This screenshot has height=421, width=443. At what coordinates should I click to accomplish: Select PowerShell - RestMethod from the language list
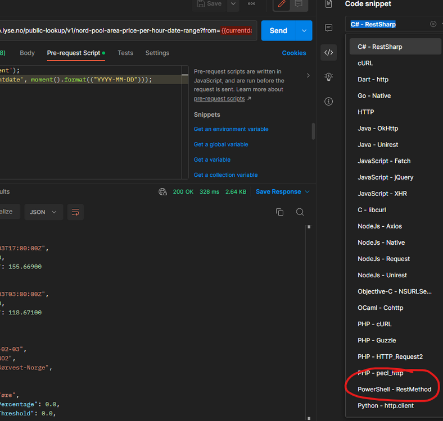pyautogui.click(x=394, y=389)
